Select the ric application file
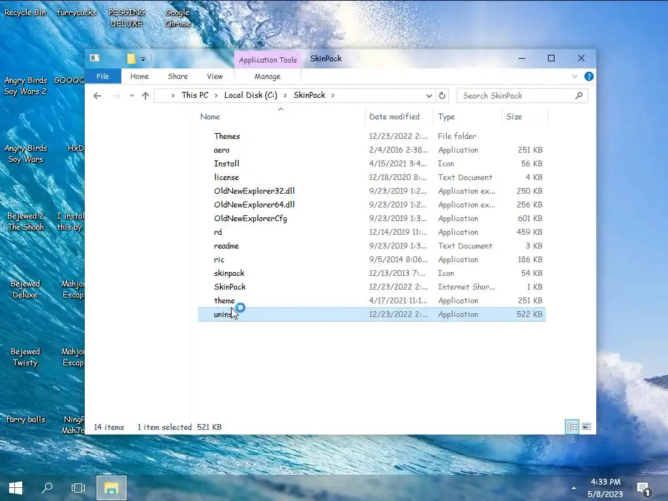Screen dimensions: 668x501 pos(371,259)
